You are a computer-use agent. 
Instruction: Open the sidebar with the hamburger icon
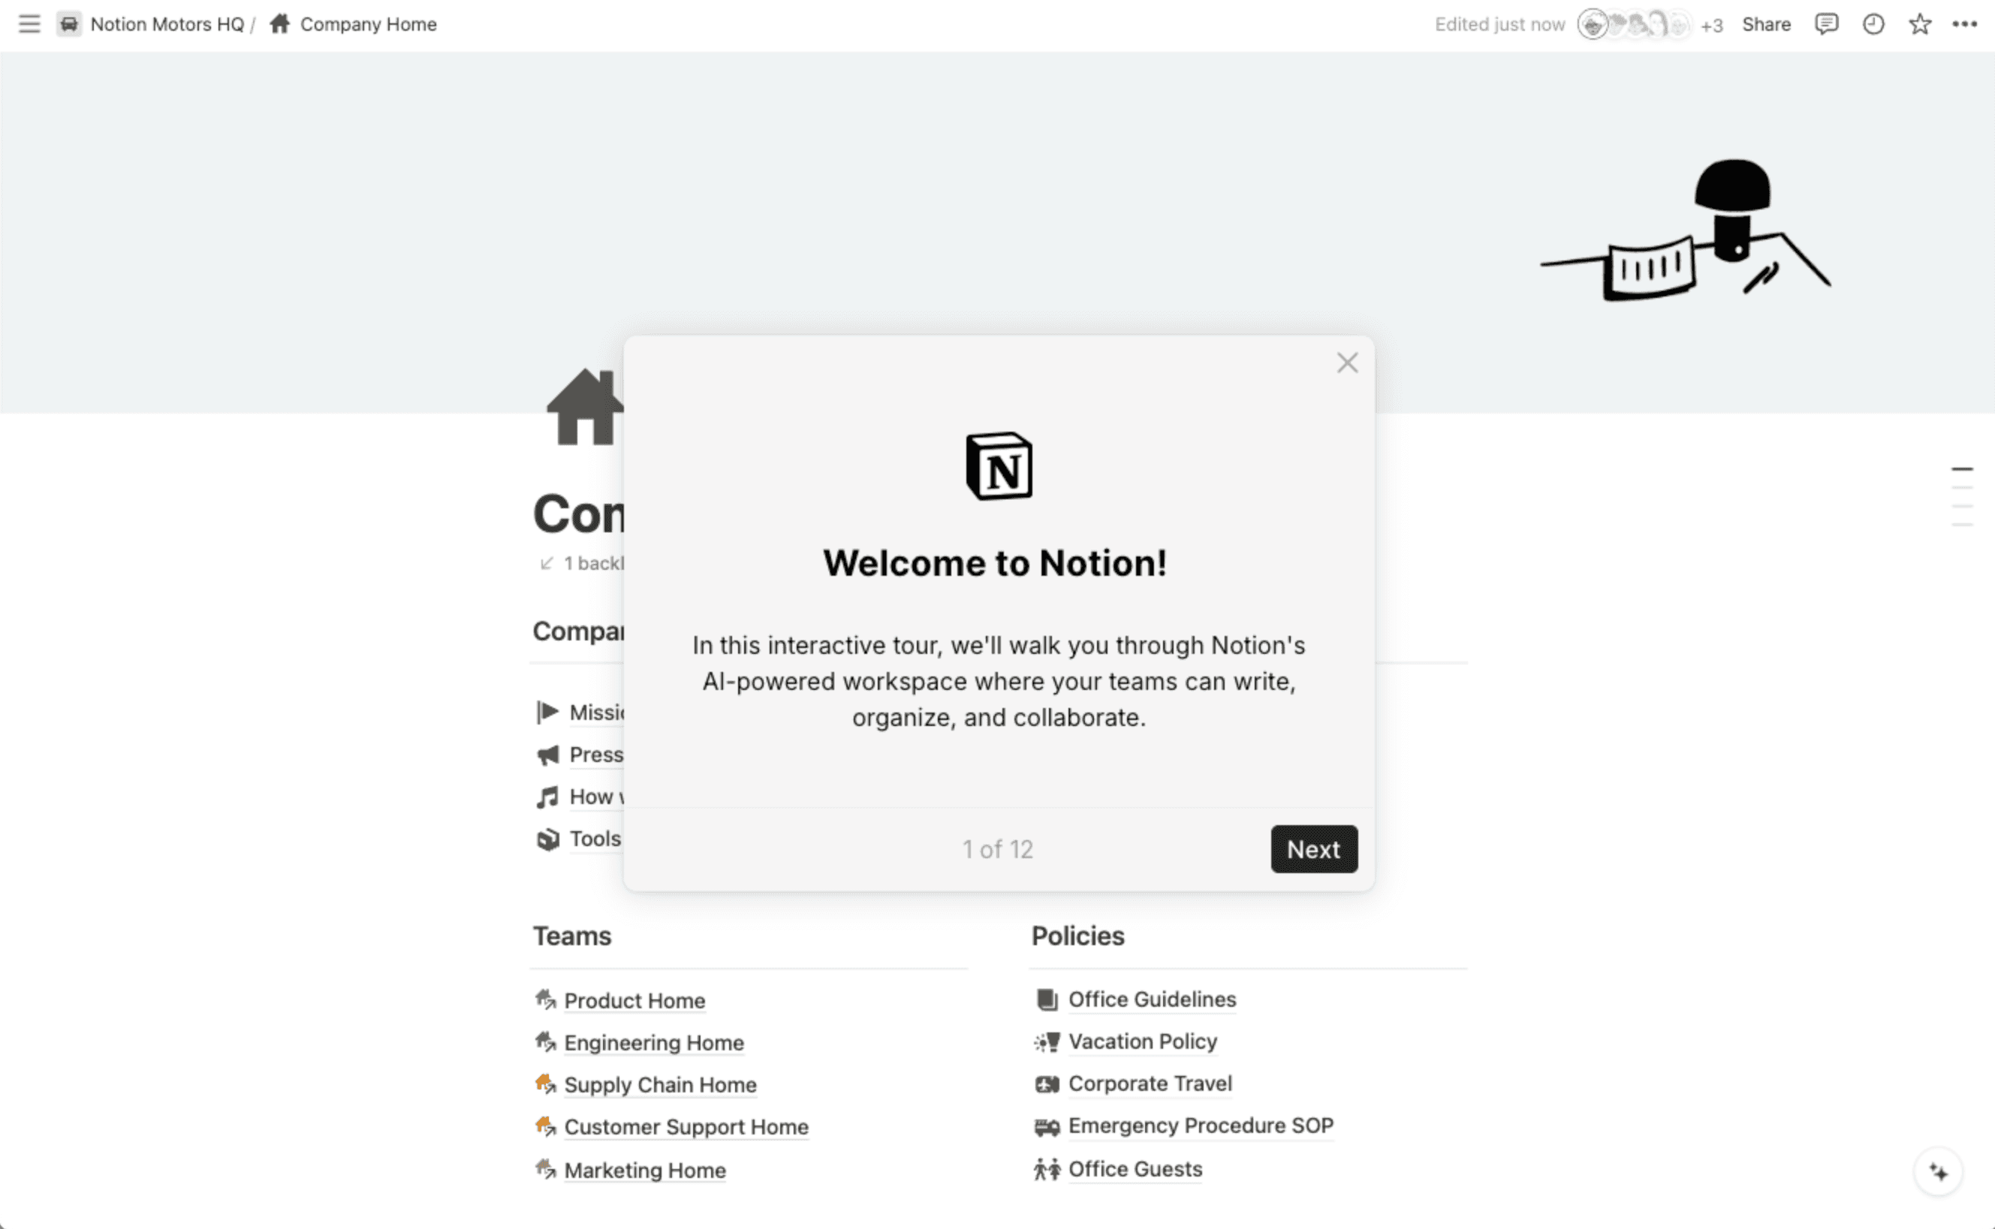click(29, 23)
